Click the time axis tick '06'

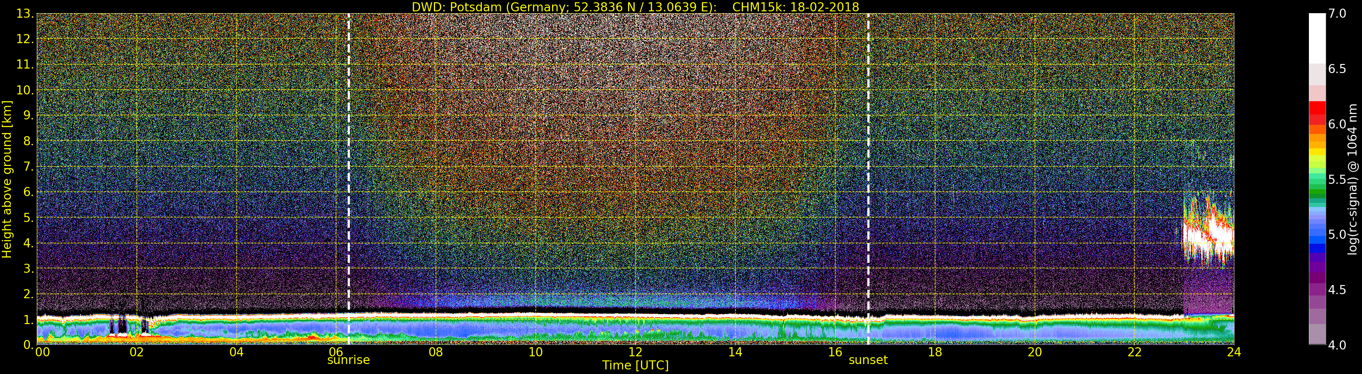pyautogui.click(x=336, y=352)
